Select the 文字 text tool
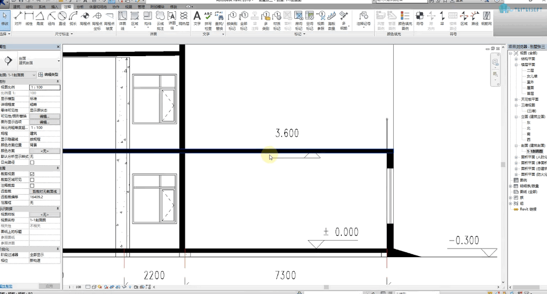Screen dimensions: 547x294 [x=197, y=19]
